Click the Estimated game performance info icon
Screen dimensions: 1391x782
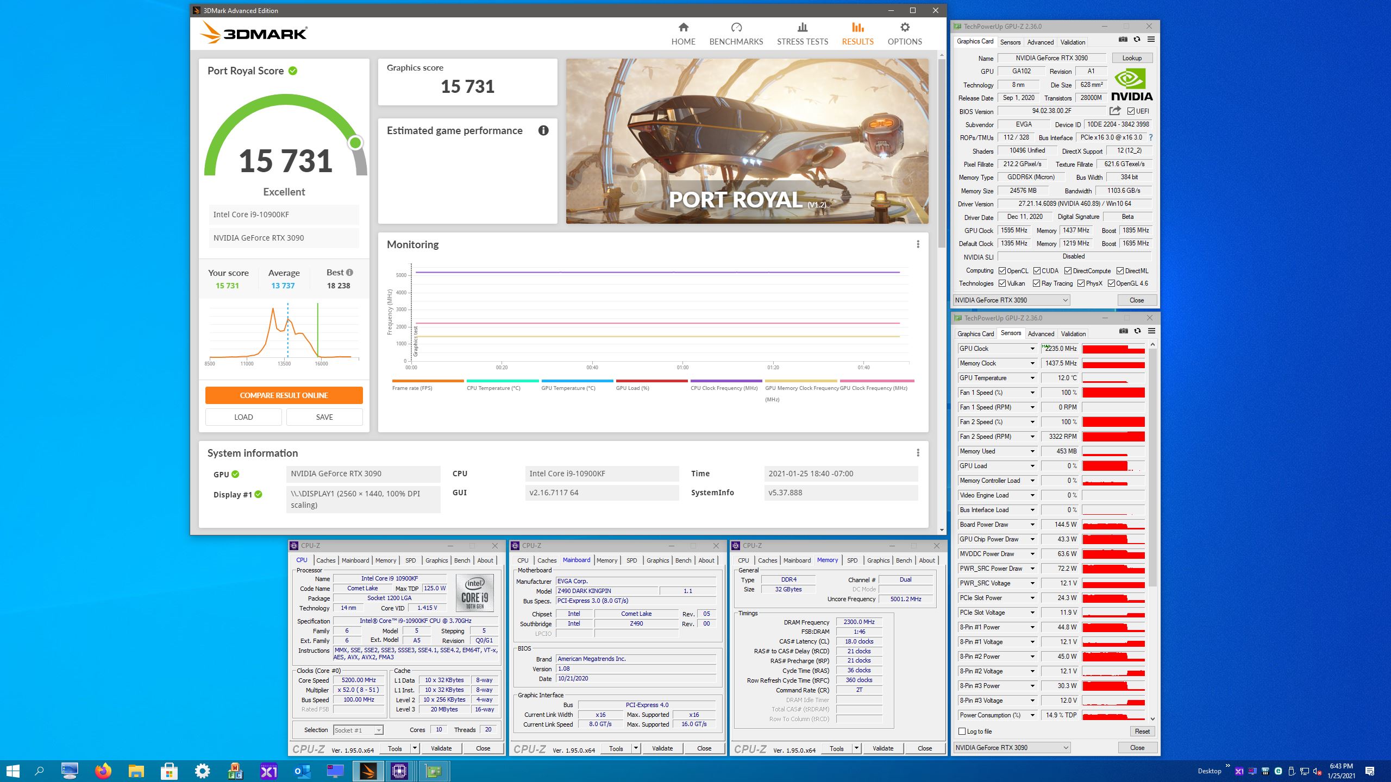click(x=543, y=130)
